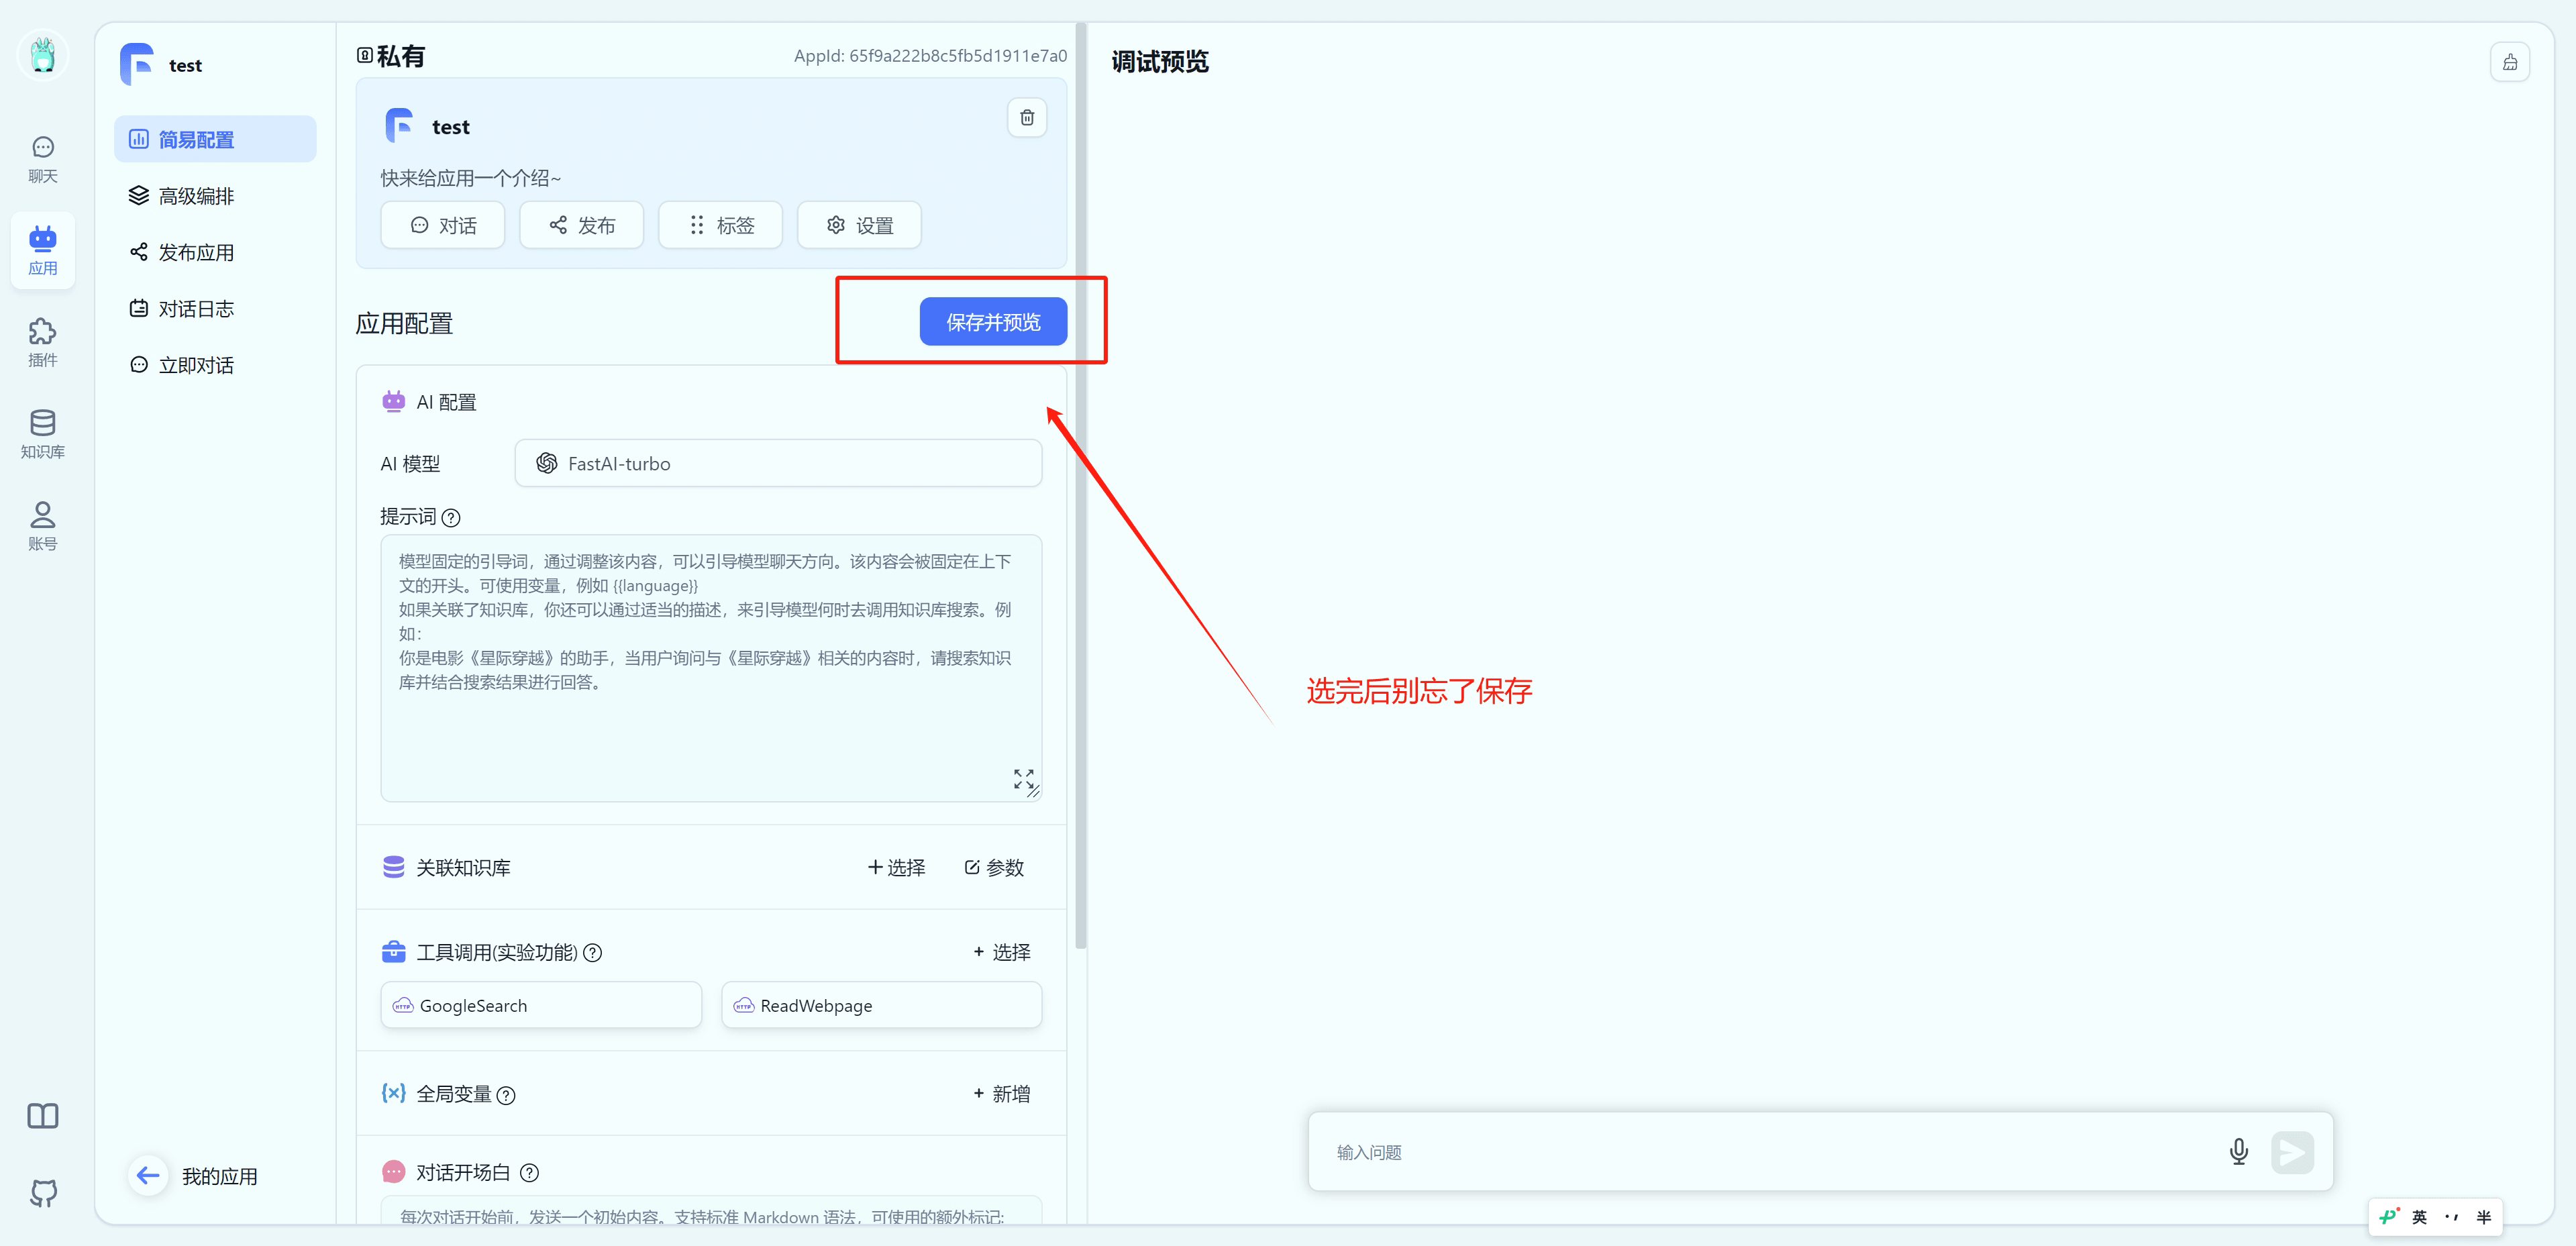Open 对话日志 from the side menu
The height and width of the screenshot is (1246, 2576).
pyautogui.click(x=196, y=308)
